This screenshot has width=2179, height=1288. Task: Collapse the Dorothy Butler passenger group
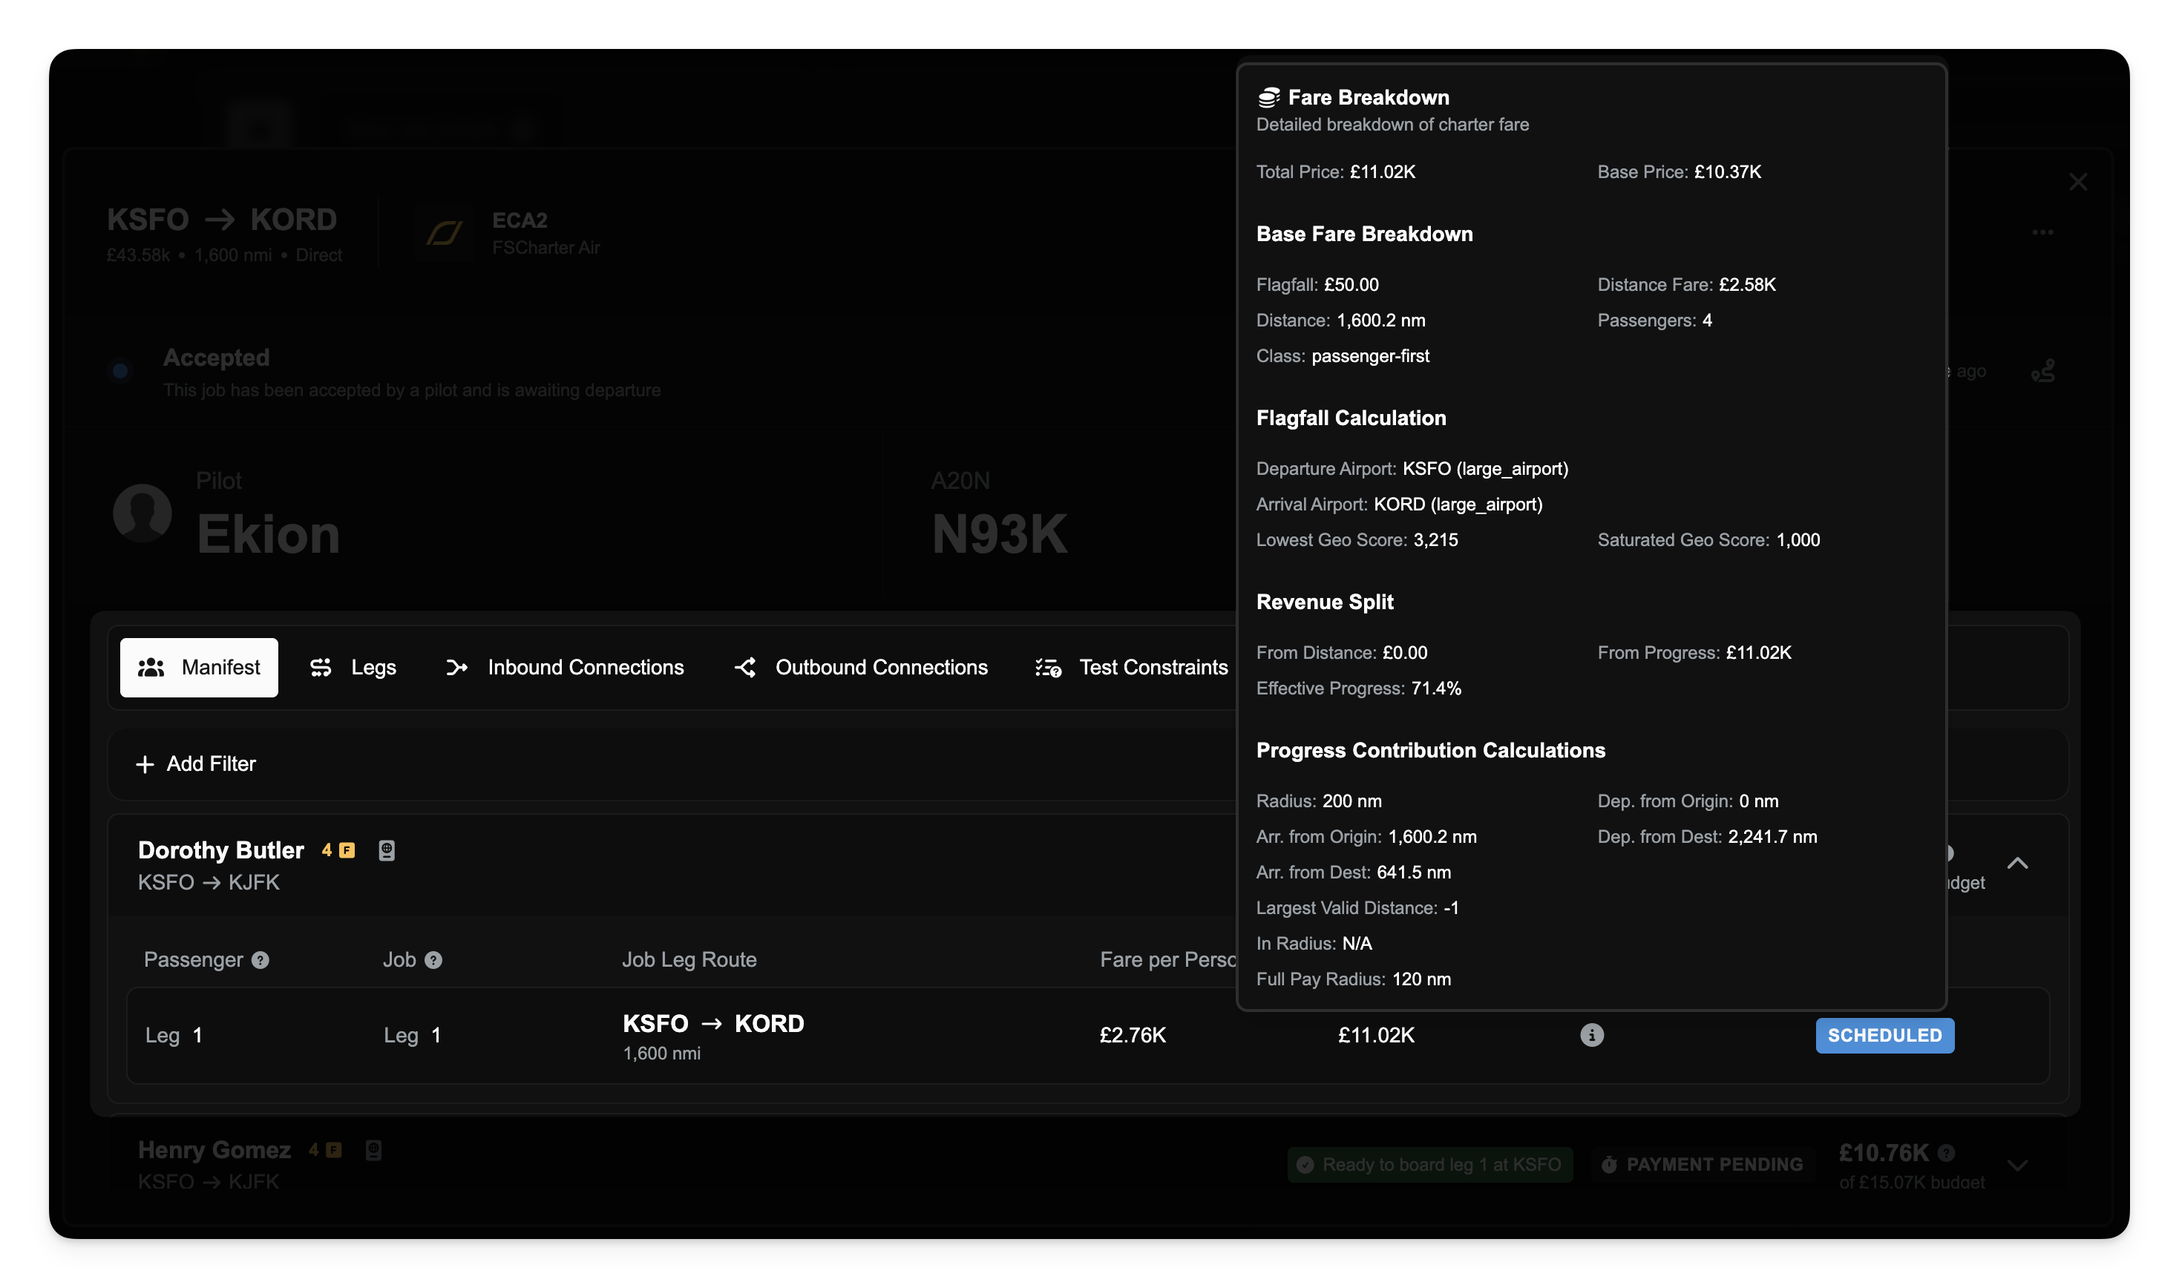point(2017,864)
